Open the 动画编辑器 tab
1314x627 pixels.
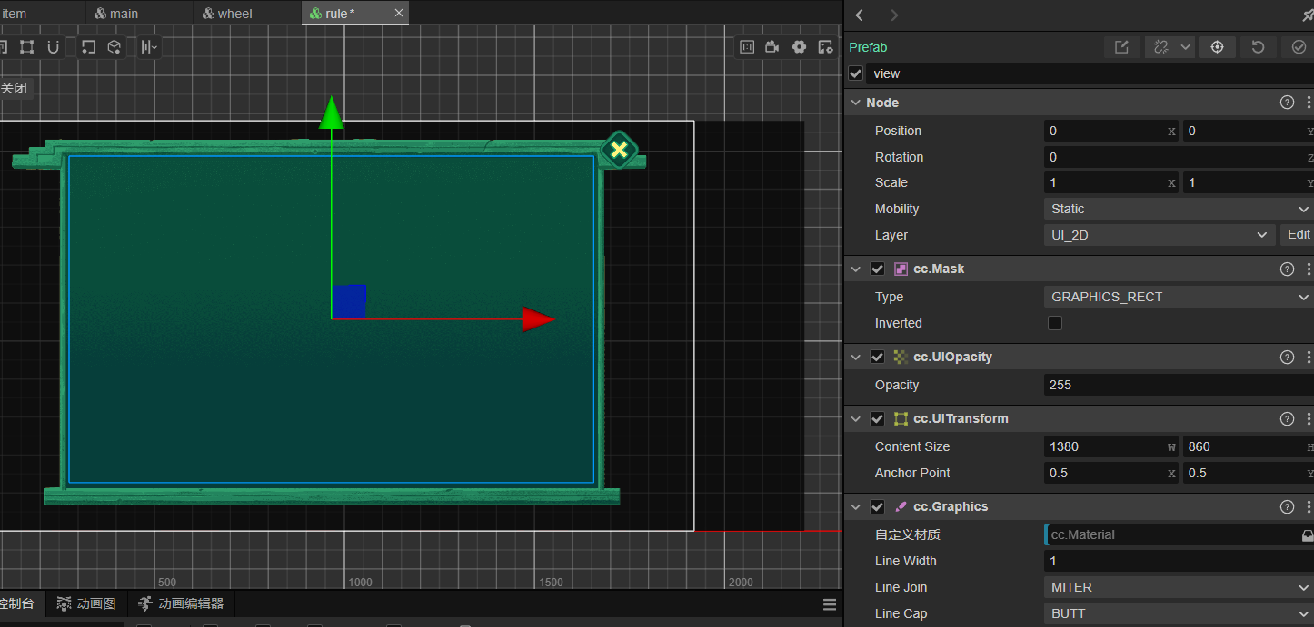(181, 603)
